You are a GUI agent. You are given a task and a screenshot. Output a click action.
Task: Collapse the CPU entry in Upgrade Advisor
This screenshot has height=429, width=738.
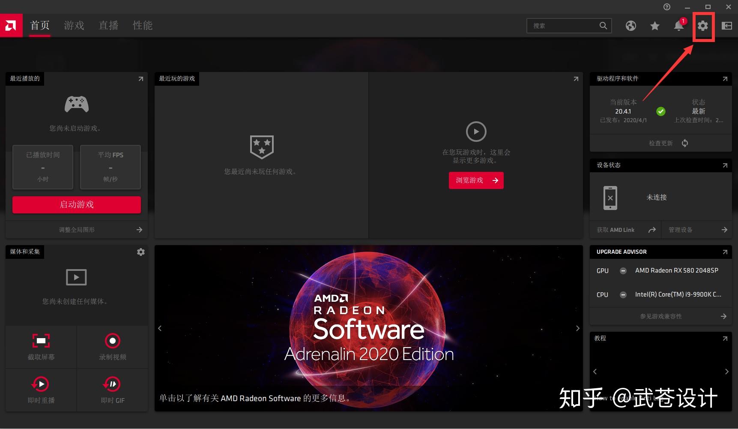click(622, 294)
